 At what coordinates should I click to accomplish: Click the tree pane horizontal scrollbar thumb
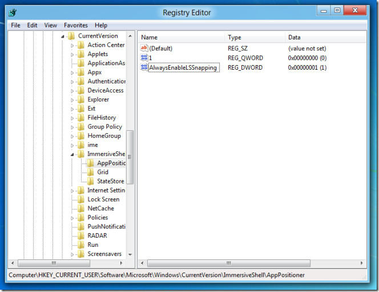54,263
